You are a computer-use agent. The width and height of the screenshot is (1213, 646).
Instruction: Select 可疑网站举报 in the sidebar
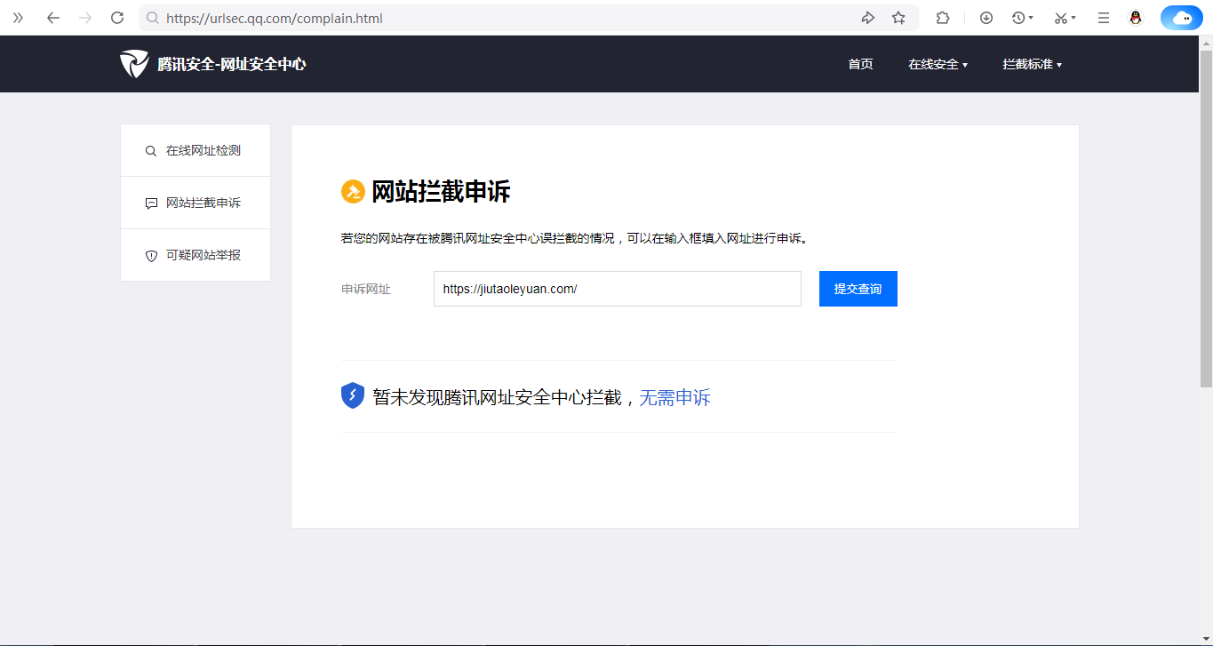click(x=196, y=255)
